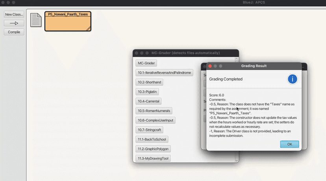Choose the MC-Grader button
This screenshot has width=326, height=181.
click(146, 63)
